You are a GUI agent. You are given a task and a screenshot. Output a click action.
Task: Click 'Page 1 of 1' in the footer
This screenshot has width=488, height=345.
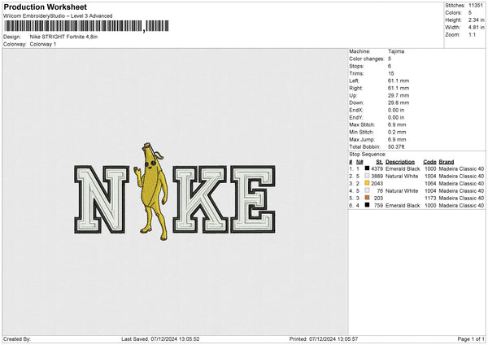click(x=471, y=339)
